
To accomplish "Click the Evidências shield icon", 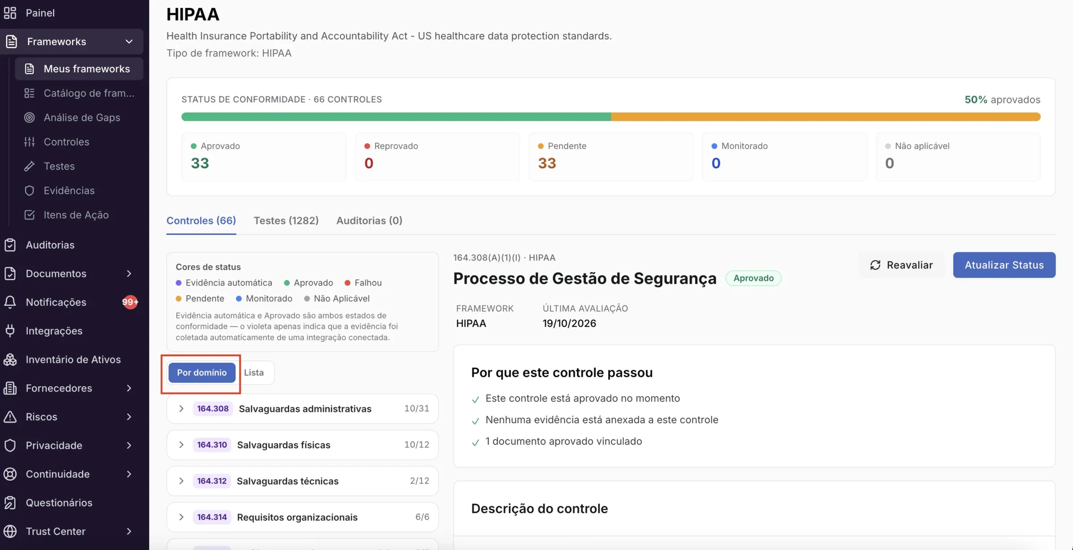I will (x=30, y=190).
